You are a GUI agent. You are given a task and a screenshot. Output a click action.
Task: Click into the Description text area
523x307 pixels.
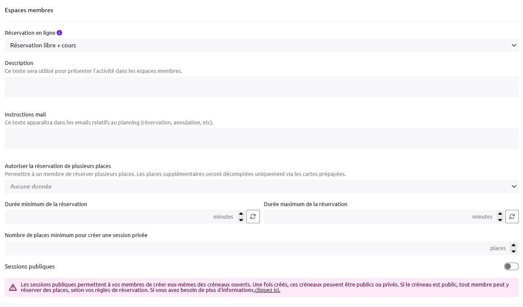(x=261, y=87)
